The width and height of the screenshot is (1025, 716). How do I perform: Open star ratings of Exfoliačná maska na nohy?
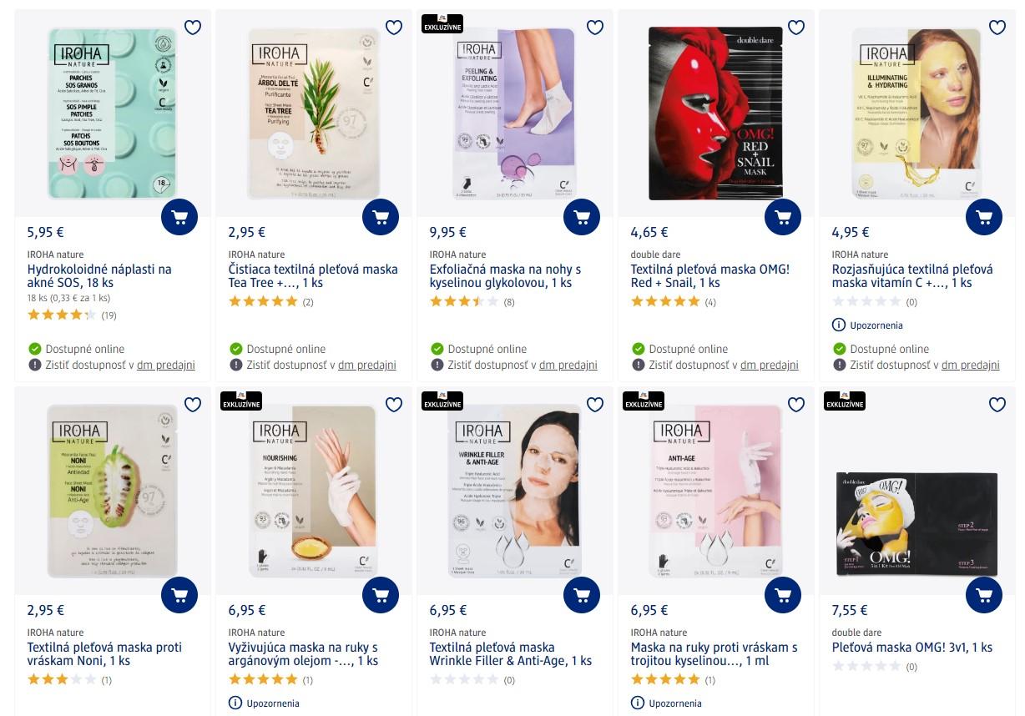(x=464, y=302)
